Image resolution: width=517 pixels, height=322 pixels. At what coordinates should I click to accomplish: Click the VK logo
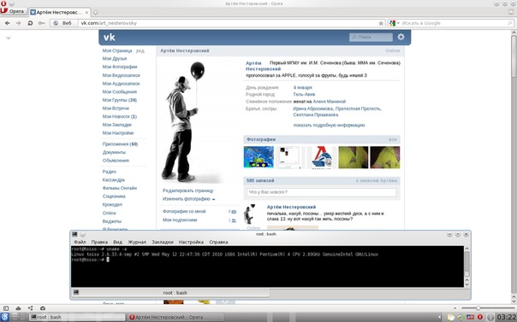click(x=110, y=38)
